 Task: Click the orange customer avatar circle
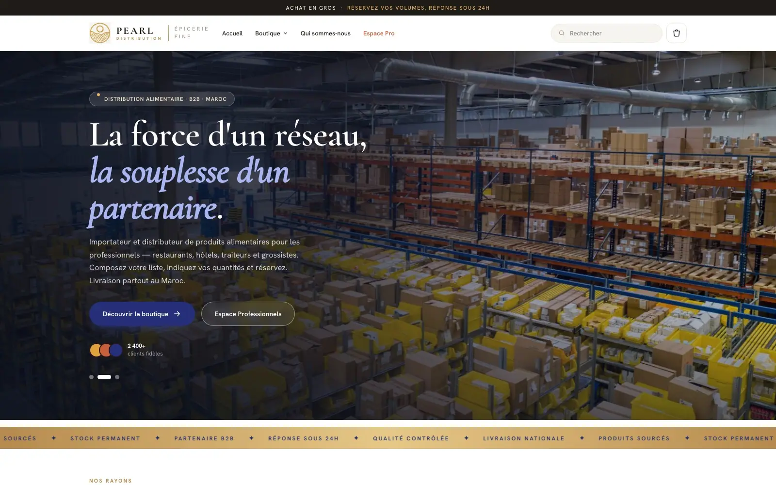point(106,350)
